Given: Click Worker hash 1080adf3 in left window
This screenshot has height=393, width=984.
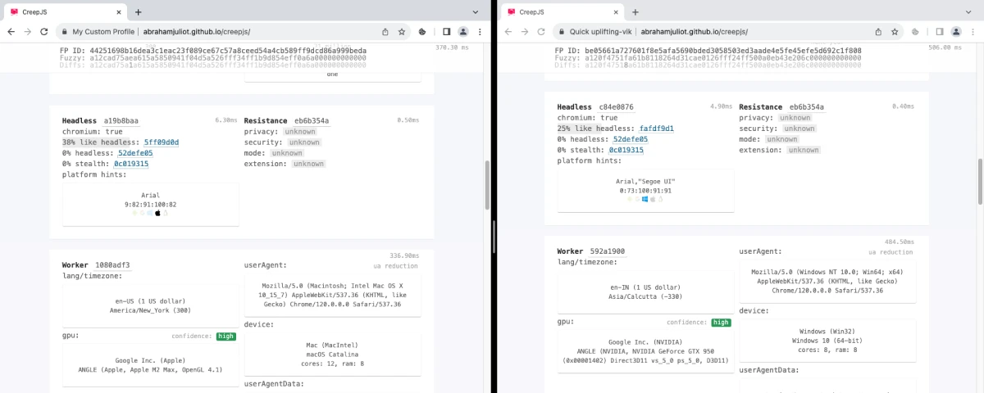Looking at the screenshot, I should 112,265.
